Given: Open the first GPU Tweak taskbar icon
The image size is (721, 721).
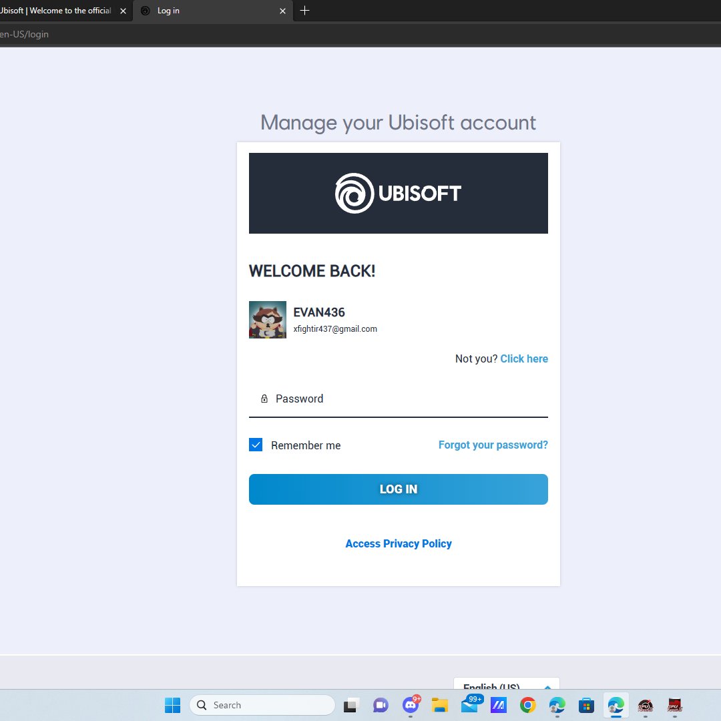Looking at the screenshot, I should (645, 705).
